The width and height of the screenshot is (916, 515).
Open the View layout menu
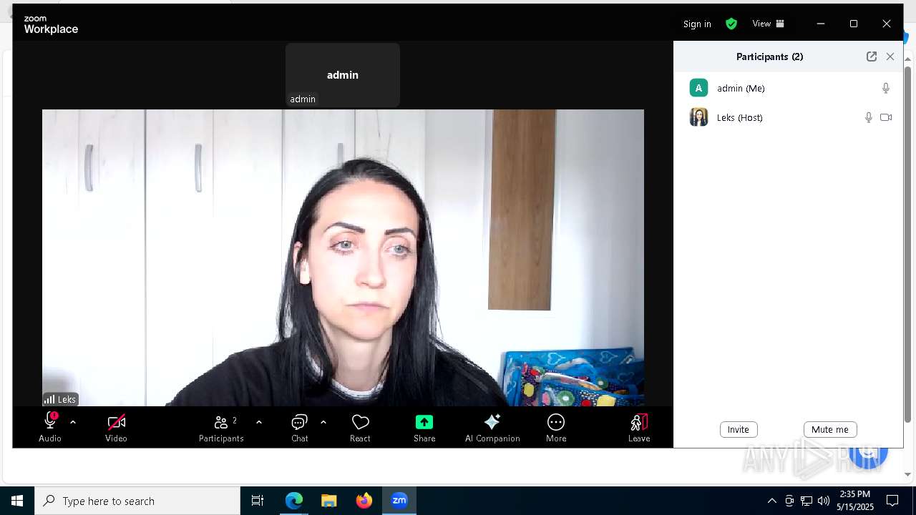(769, 24)
